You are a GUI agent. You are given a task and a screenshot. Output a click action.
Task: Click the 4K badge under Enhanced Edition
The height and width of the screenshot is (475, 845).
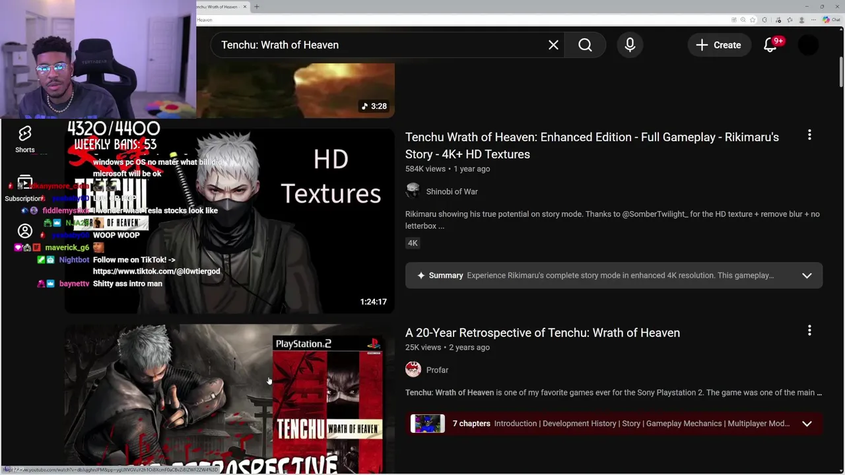(413, 243)
